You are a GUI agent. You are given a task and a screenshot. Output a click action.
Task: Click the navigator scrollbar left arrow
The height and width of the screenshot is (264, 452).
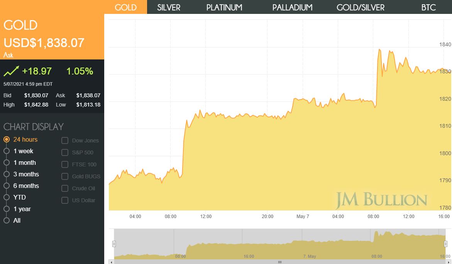111,262
